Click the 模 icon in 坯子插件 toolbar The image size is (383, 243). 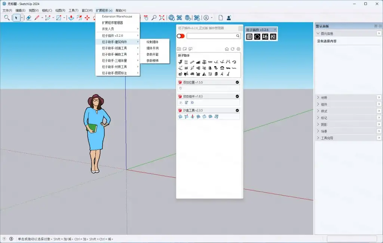point(273,37)
